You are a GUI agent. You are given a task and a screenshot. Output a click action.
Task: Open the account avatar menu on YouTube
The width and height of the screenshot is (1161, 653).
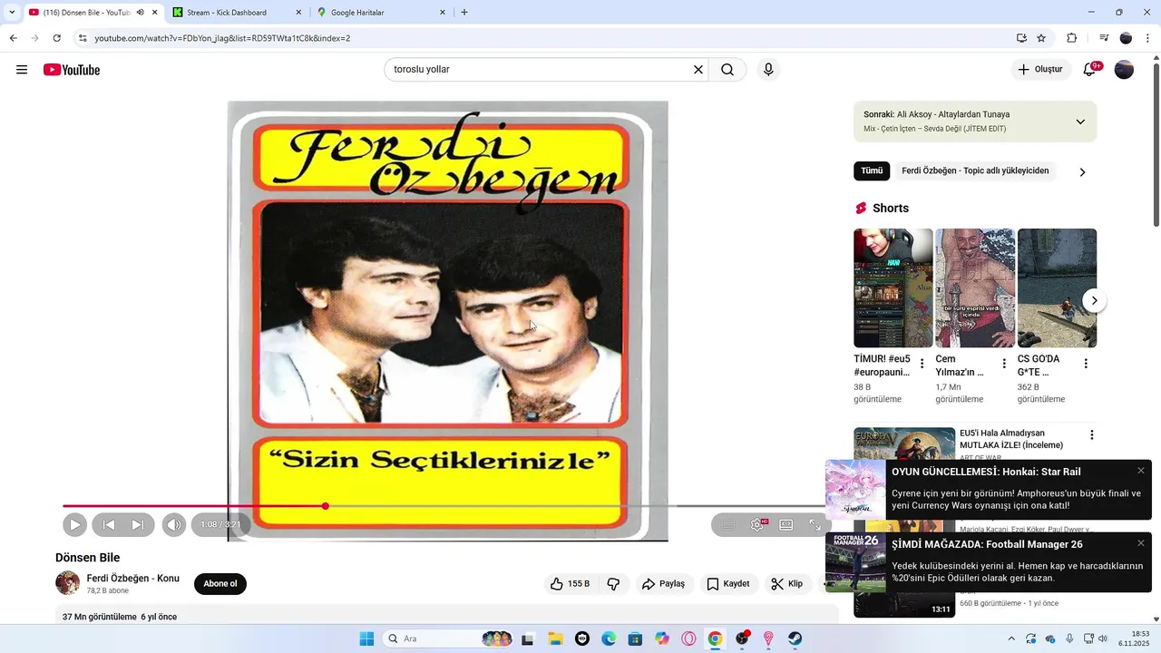(1124, 70)
